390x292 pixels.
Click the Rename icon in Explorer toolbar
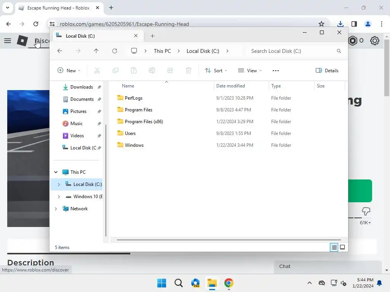152,70
